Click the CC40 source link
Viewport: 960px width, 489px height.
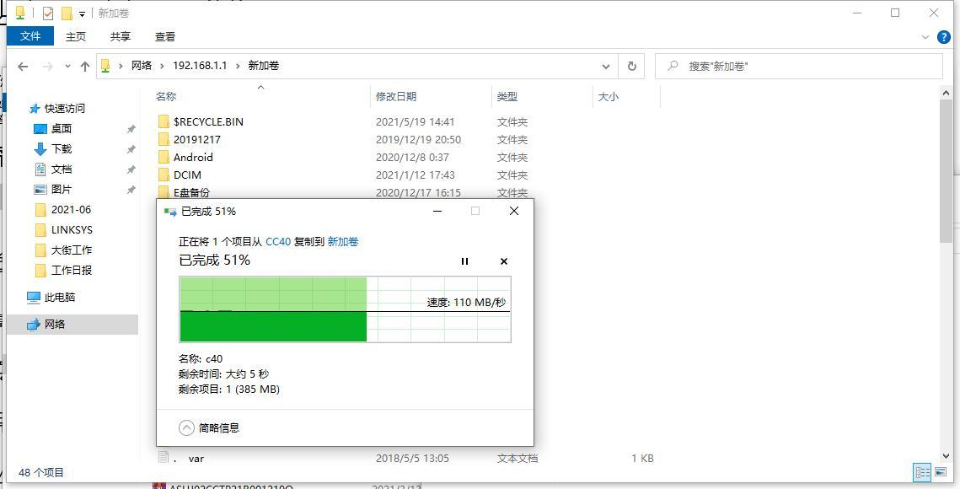[x=278, y=241]
